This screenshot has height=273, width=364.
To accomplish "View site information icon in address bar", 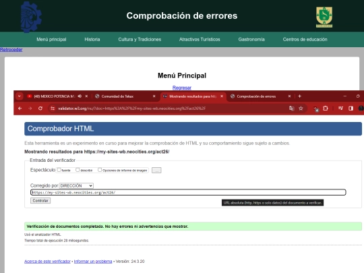I will click(x=53, y=109).
